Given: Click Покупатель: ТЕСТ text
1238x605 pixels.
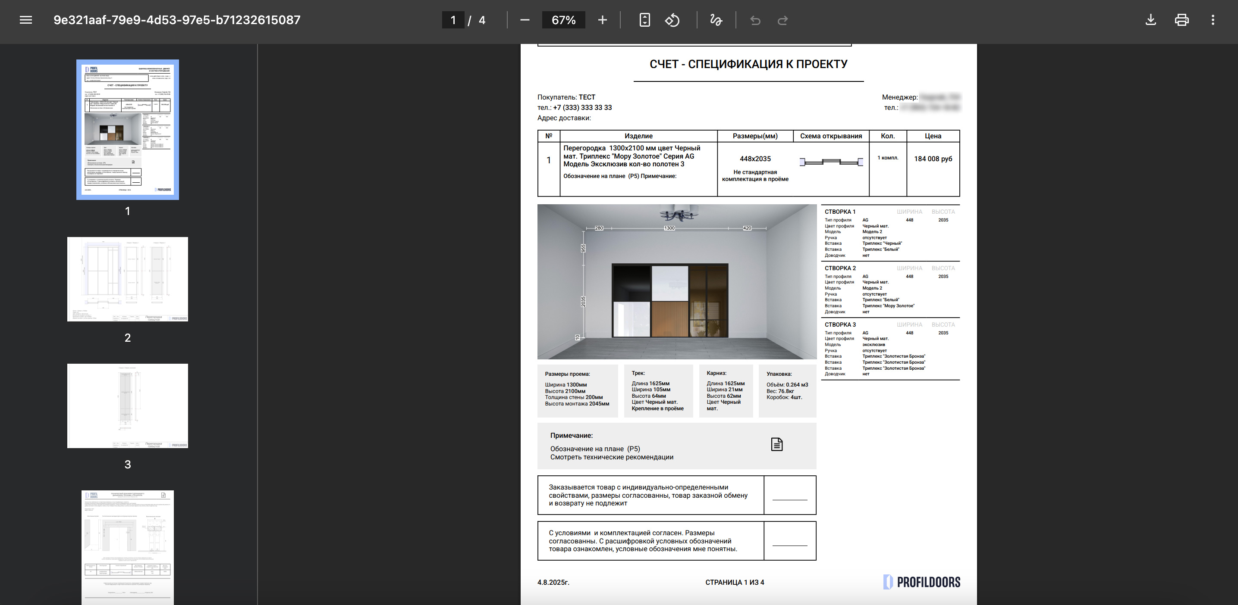Looking at the screenshot, I should point(566,97).
